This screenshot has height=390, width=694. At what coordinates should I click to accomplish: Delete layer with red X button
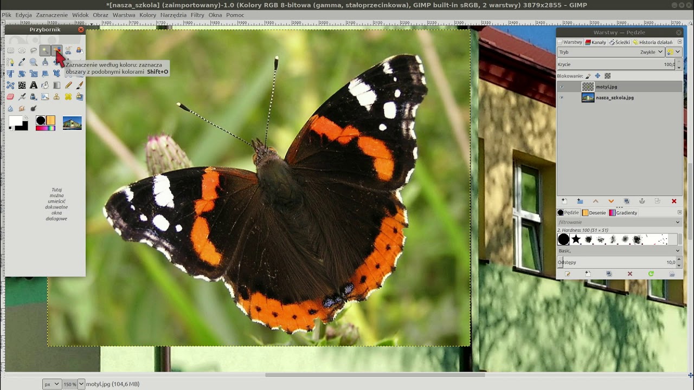pyautogui.click(x=674, y=201)
